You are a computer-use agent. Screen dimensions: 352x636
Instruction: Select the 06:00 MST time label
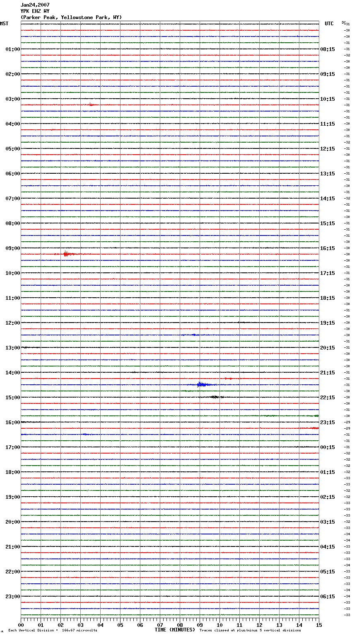[x=13, y=174]
